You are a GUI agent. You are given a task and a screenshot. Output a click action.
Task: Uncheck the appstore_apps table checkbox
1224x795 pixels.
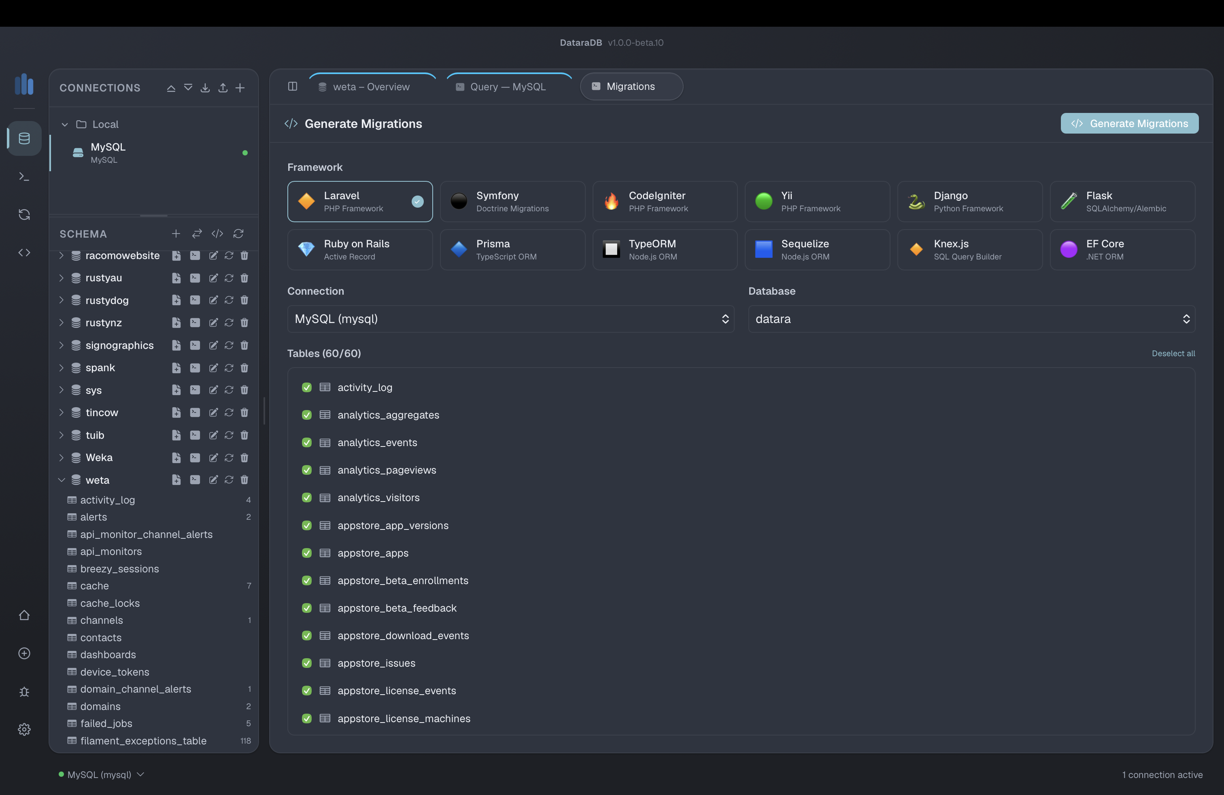pos(307,553)
